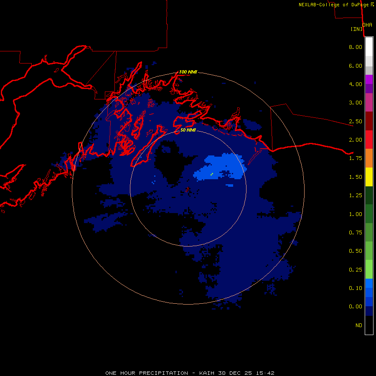Click the OHA product code label

[367, 25]
